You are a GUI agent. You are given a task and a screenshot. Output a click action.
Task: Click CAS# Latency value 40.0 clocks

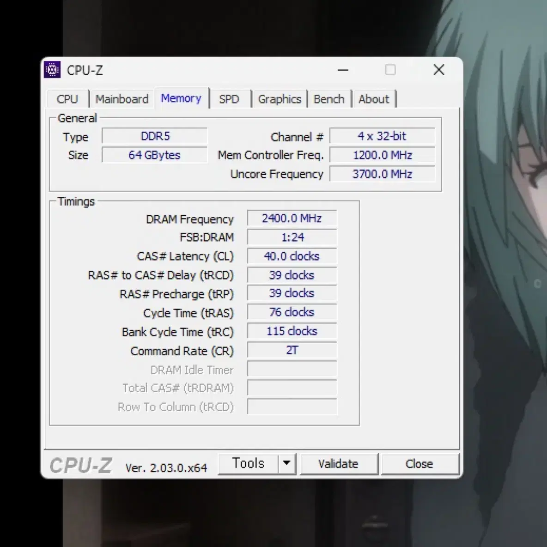[x=292, y=256]
